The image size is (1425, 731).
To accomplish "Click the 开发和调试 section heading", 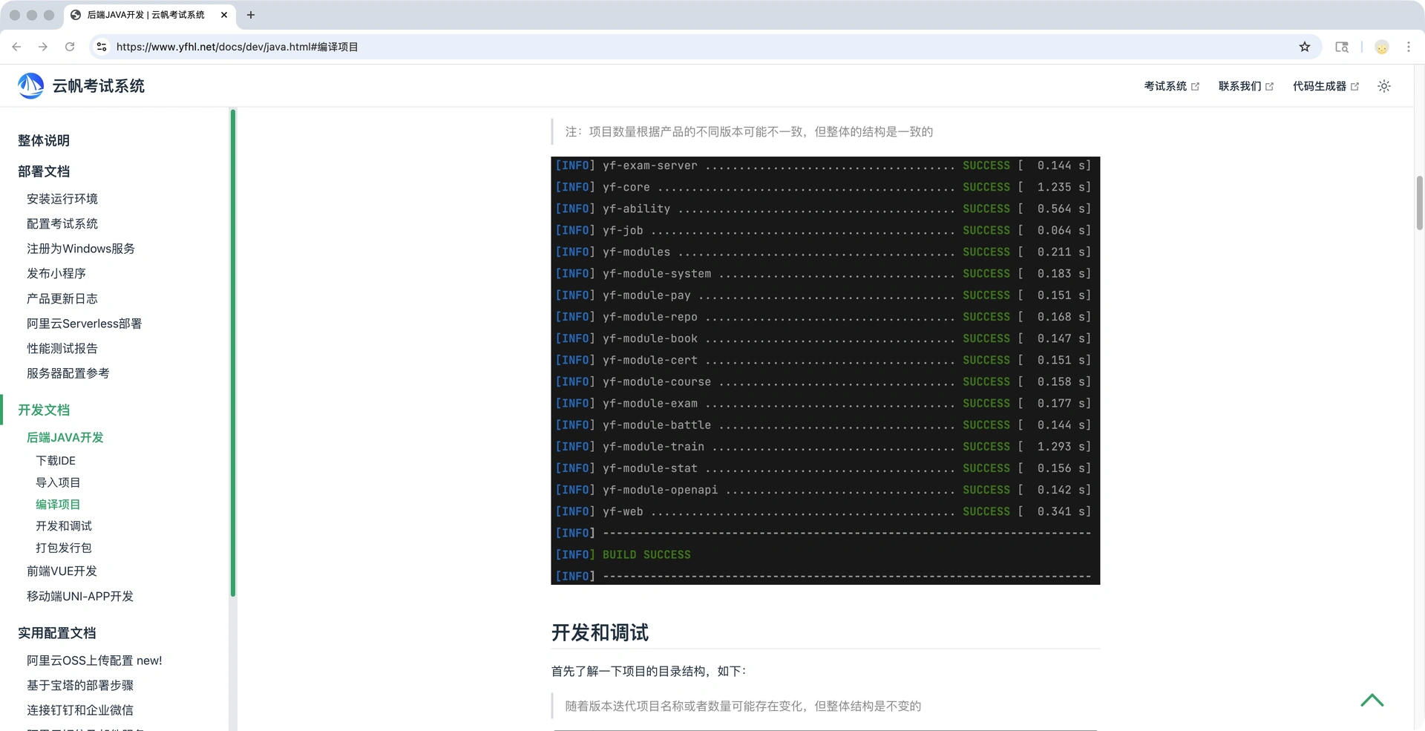I will pyautogui.click(x=600, y=632).
